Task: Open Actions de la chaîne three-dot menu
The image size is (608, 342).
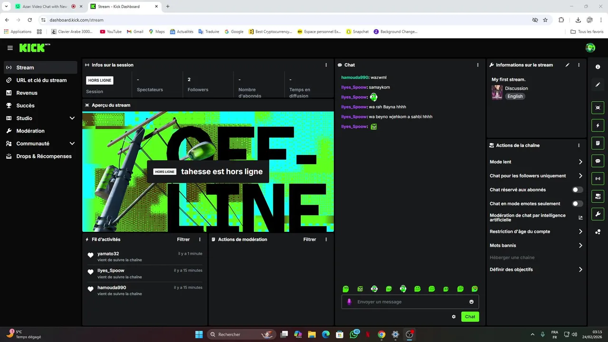Action: tap(579, 145)
